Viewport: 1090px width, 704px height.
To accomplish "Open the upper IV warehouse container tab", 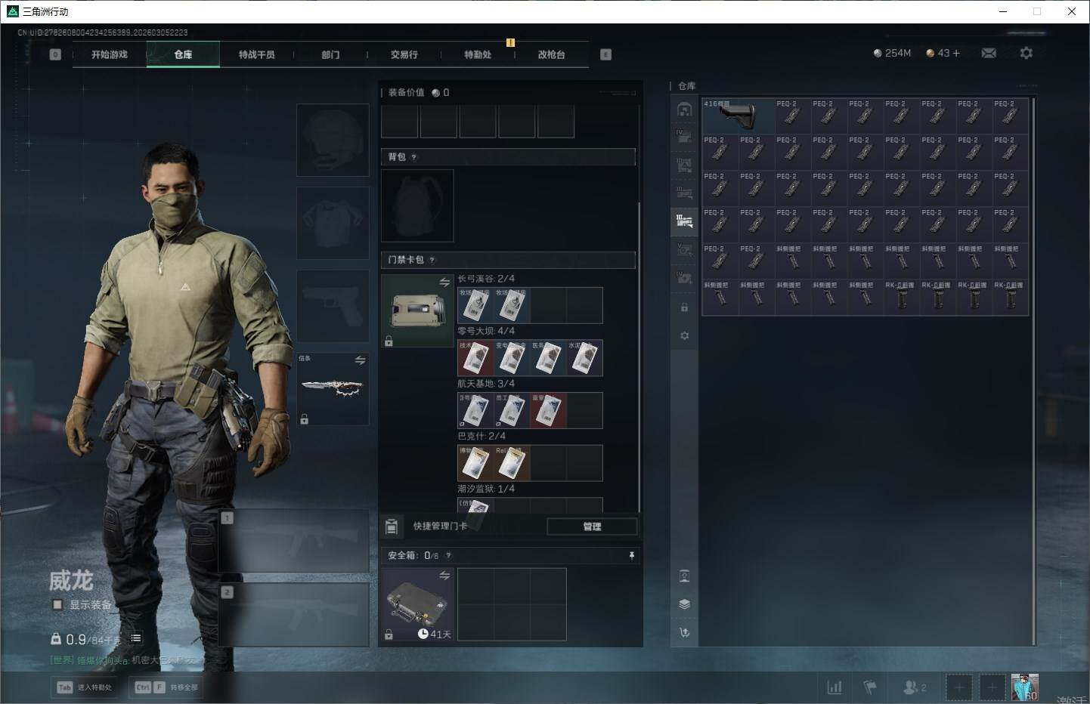I will (x=684, y=137).
